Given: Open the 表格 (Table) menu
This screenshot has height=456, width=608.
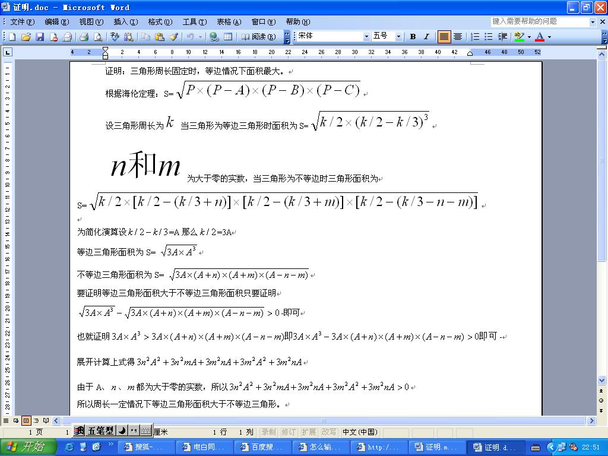Looking at the screenshot, I should [x=229, y=22].
